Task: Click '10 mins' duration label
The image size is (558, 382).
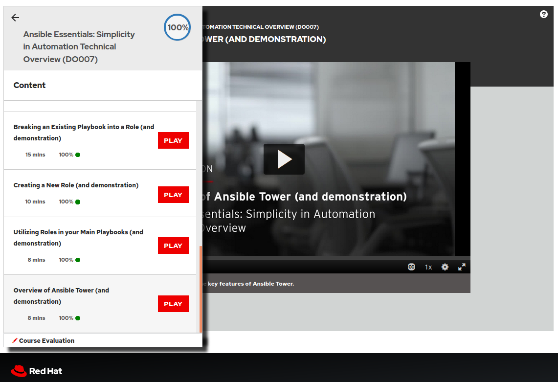Action: pos(35,202)
